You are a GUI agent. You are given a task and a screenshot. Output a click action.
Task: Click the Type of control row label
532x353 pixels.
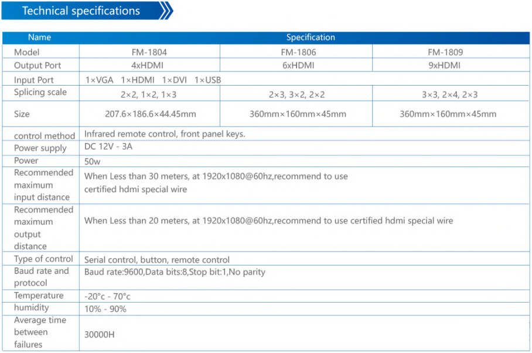pos(43,259)
